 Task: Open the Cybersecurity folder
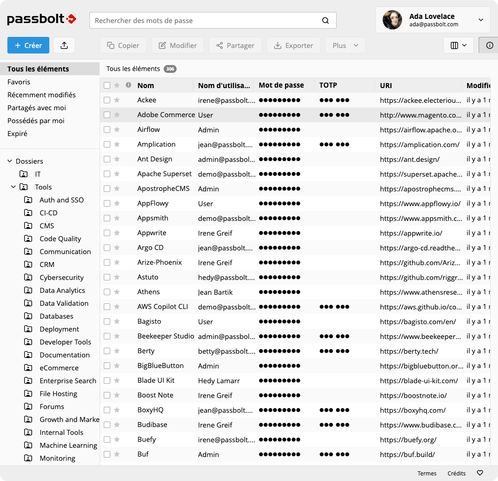click(62, 277)
